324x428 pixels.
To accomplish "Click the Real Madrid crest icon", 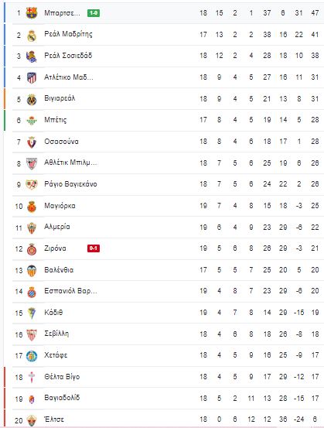I will [x=32, y=36].
